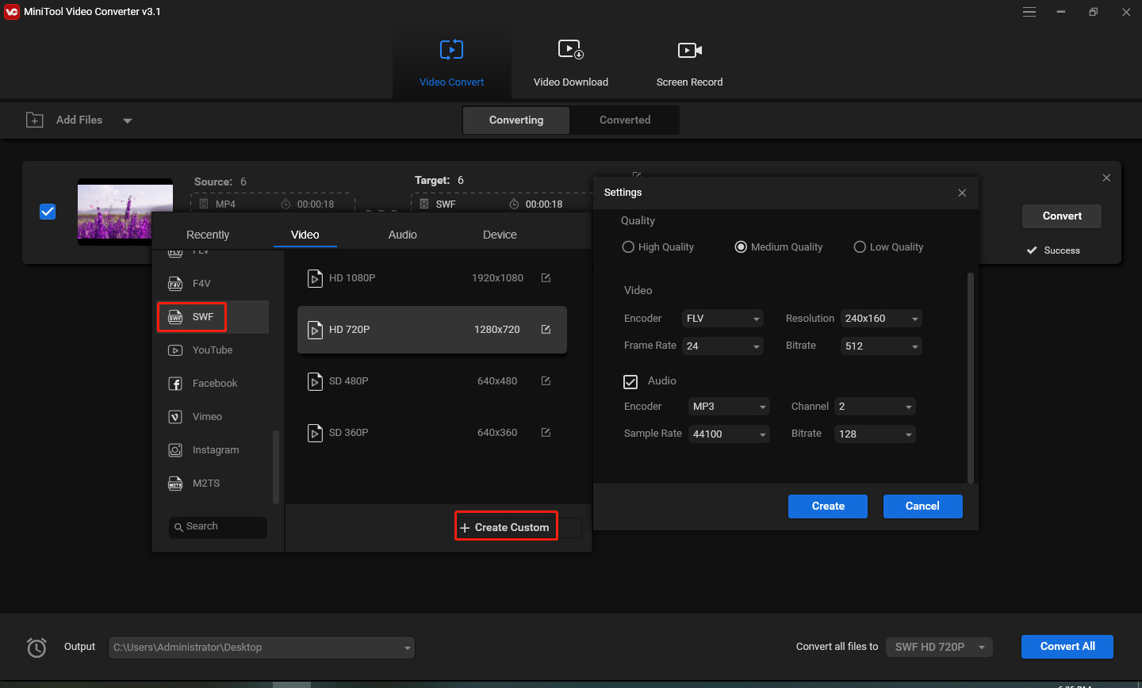Choose the M2TS format icon

(x=175, y=484)
